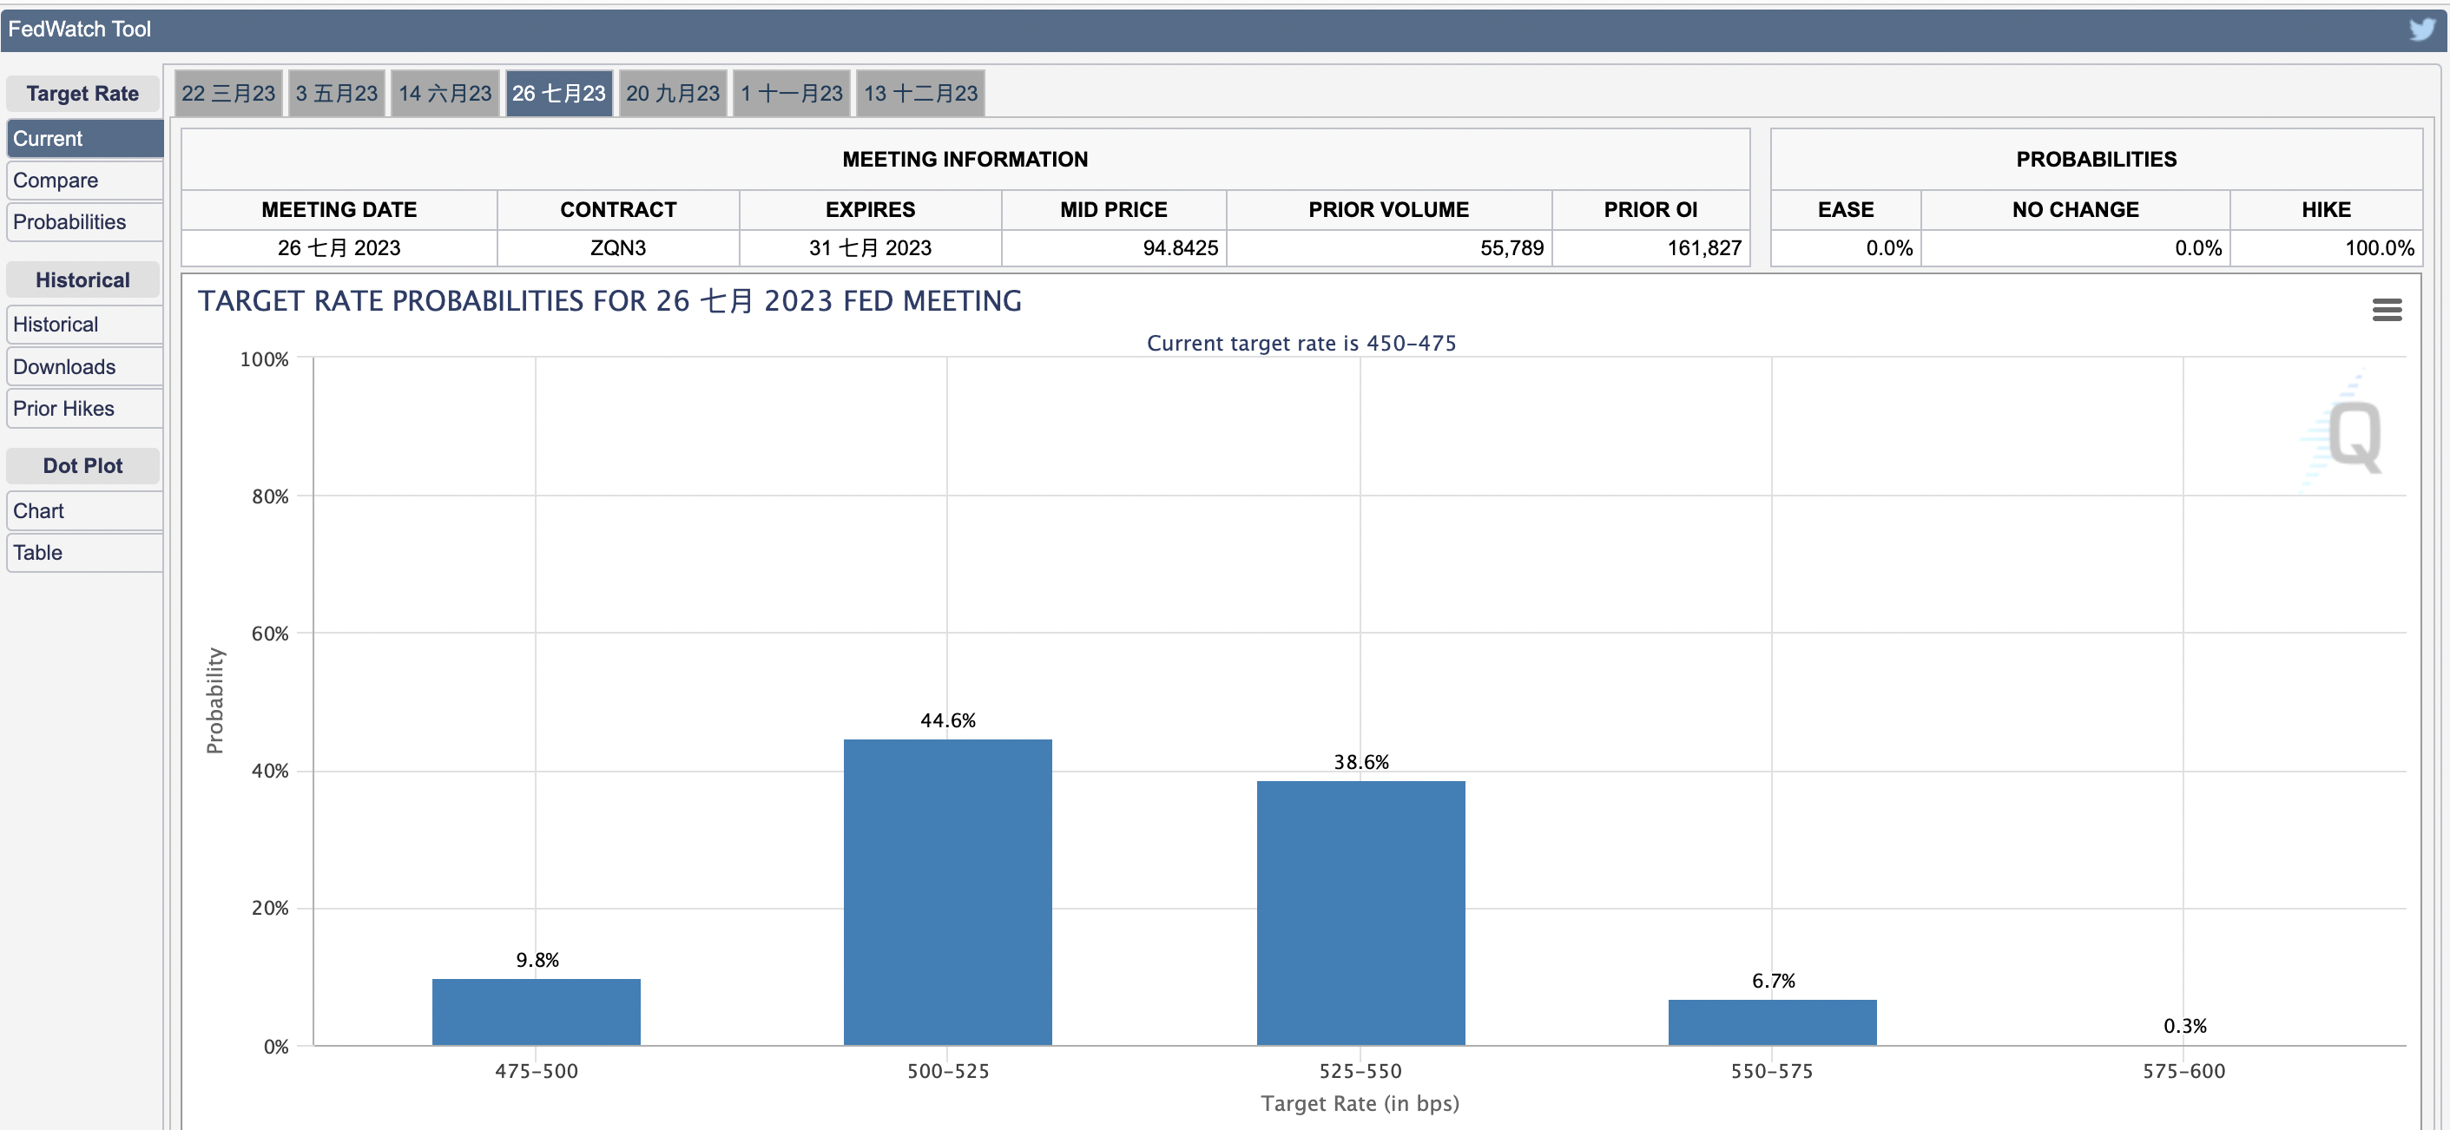Screen dimensions: 2450x1130
Task: Open the Compare sidebar item
Action: click(84, 181)
